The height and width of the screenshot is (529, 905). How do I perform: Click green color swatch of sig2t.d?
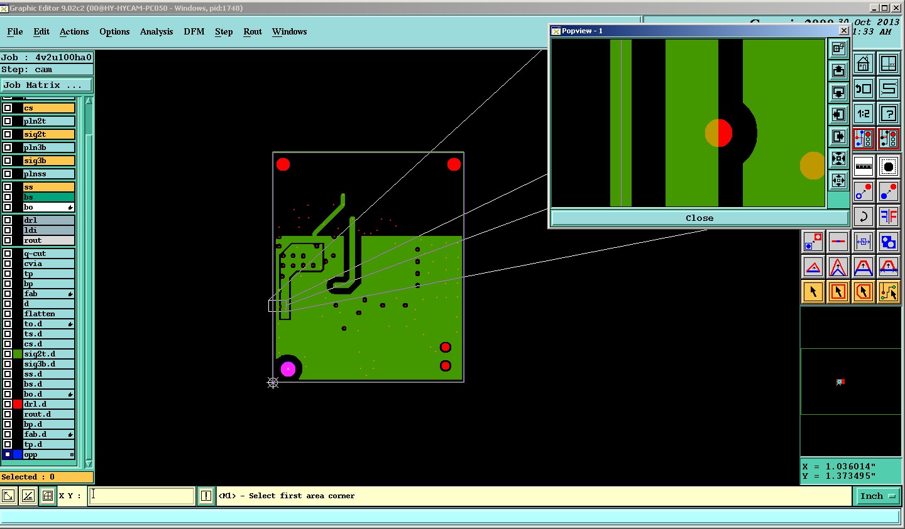coord(18,354)
